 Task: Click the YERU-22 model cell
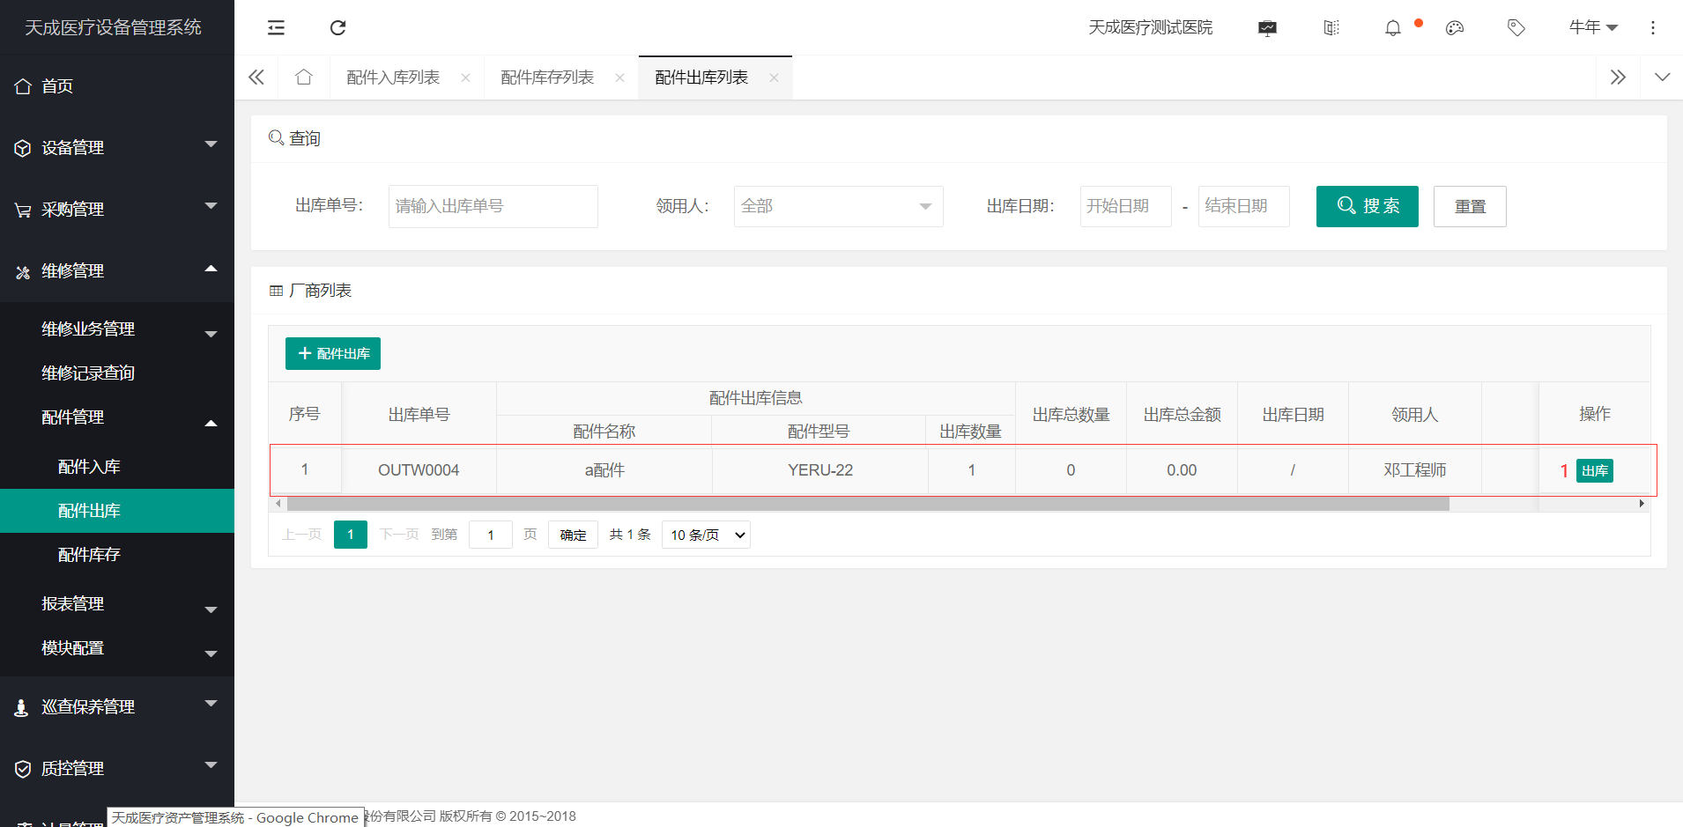tap(820, 470)
